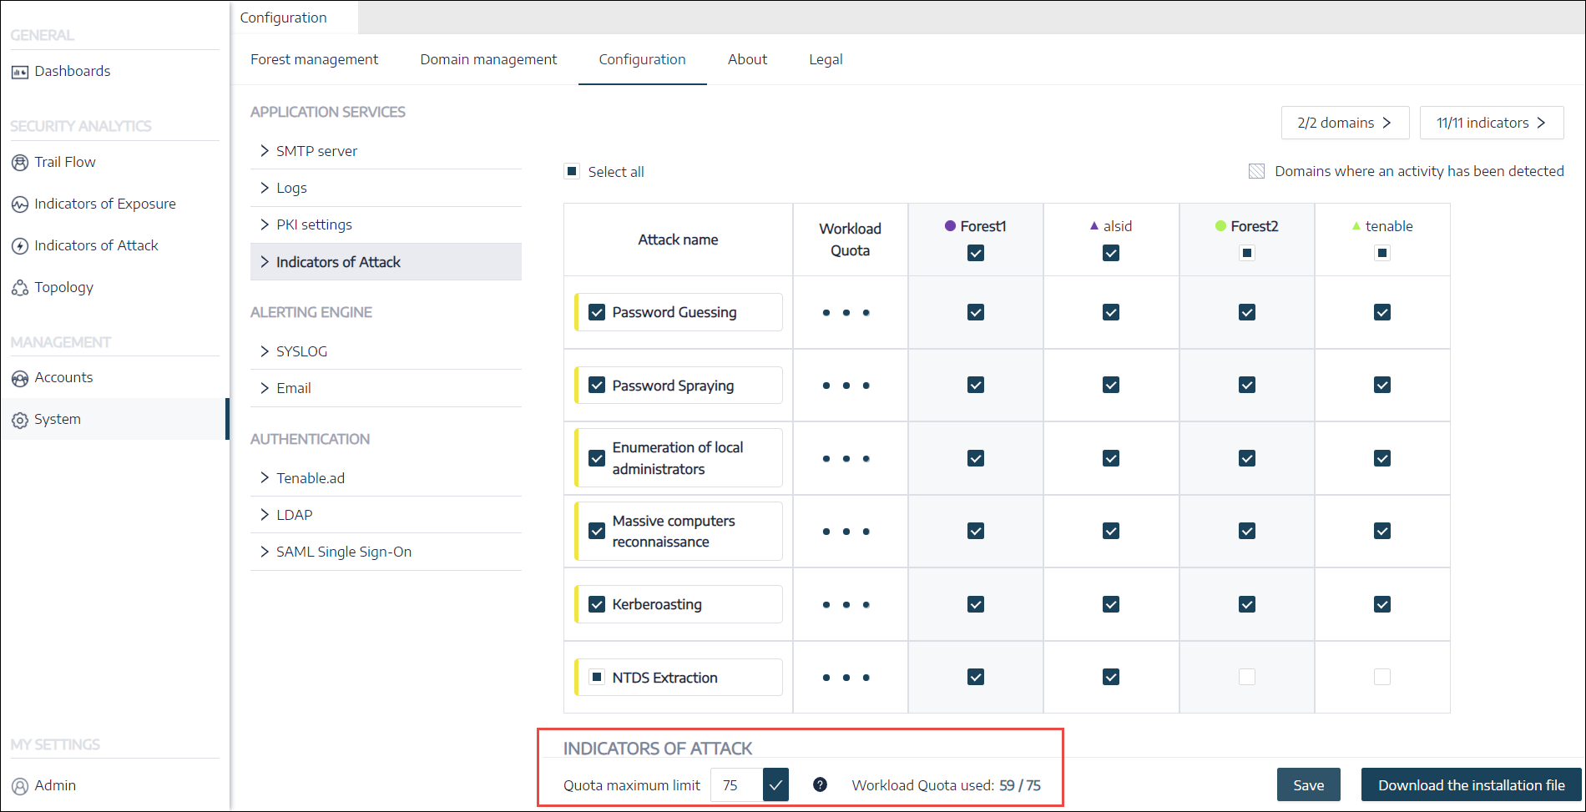Image resolution: width=1586 pixels, height=812 pixels.
Task: Click the quota help question mark icon
Action: pos(820,784)
